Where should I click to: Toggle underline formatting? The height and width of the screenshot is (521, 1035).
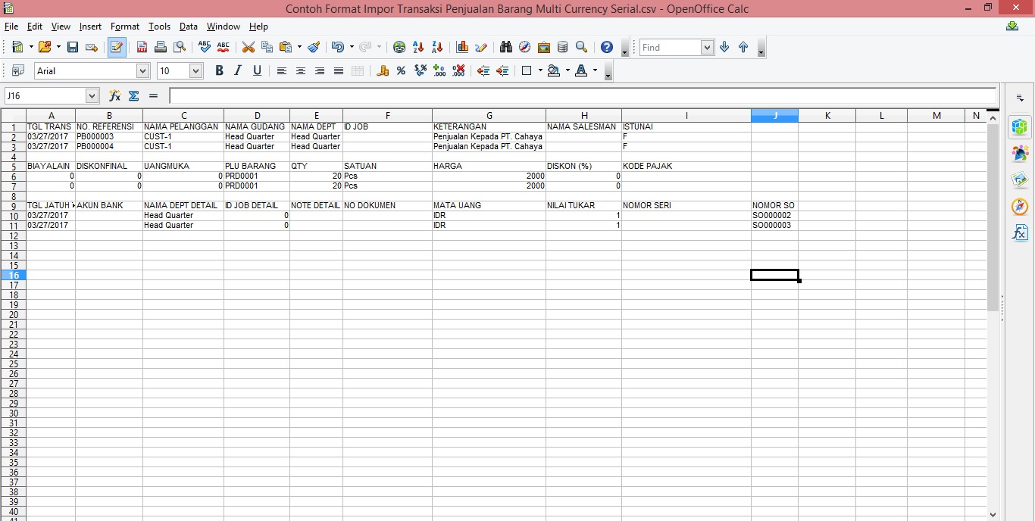coord(257,70)
